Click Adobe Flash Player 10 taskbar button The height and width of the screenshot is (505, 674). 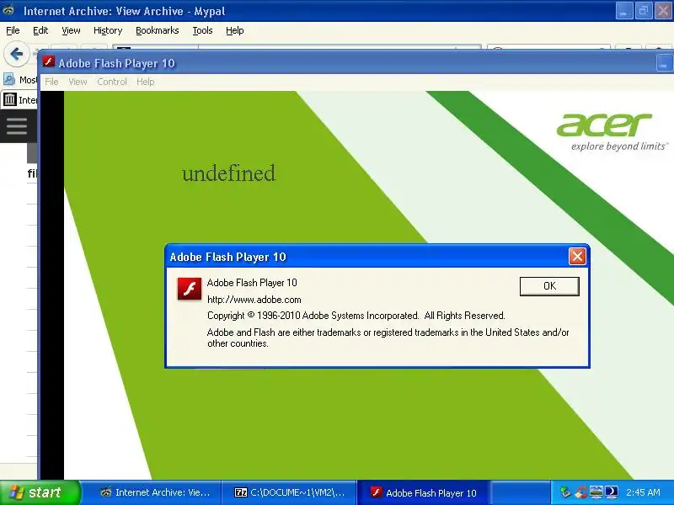(x=424, y=493)
